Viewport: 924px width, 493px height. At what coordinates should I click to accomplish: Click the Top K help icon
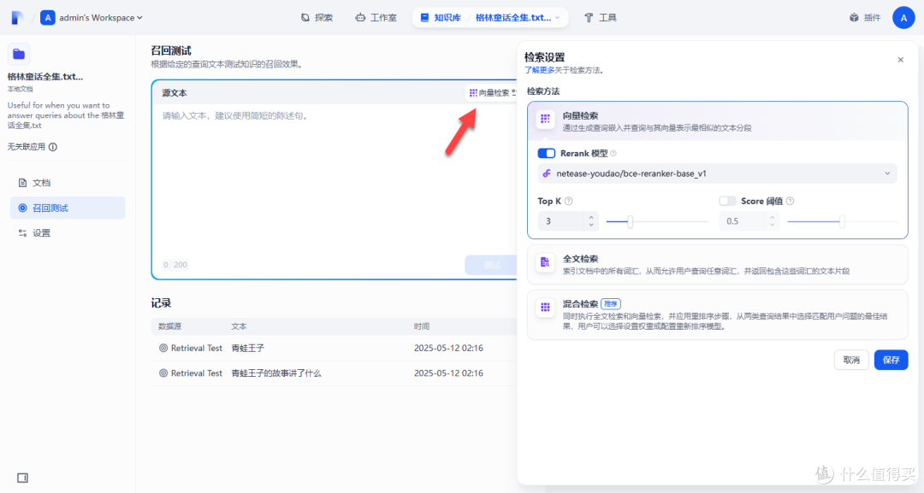click(569, 201)
